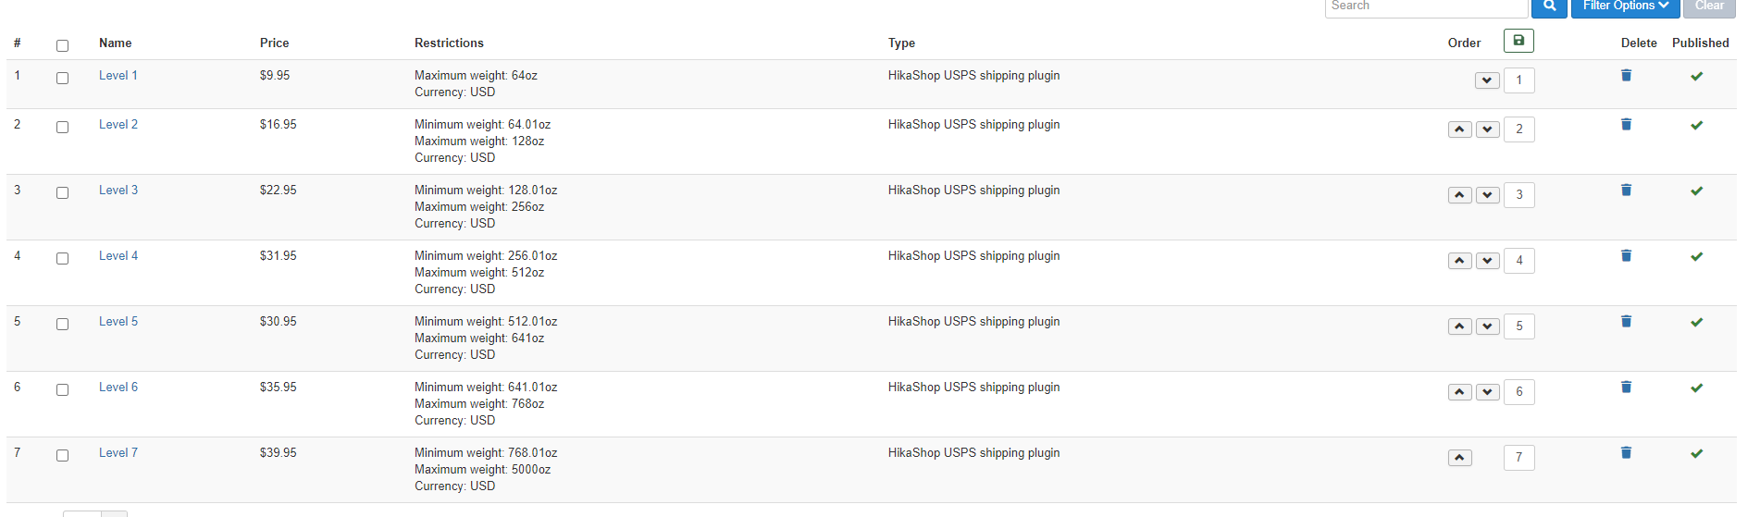Check the select-all checkbox in header
This screenshot has width=1760, height=517.
pos(62,45)
